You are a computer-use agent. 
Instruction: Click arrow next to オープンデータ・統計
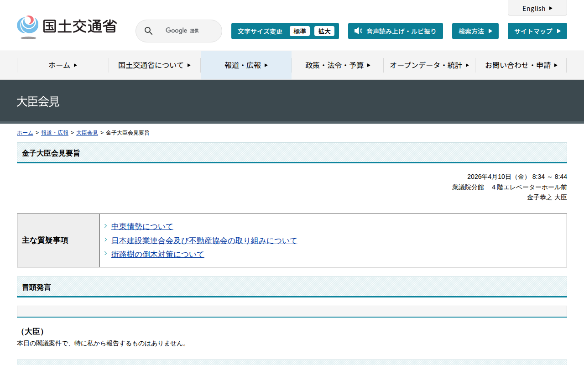point(467,65)
